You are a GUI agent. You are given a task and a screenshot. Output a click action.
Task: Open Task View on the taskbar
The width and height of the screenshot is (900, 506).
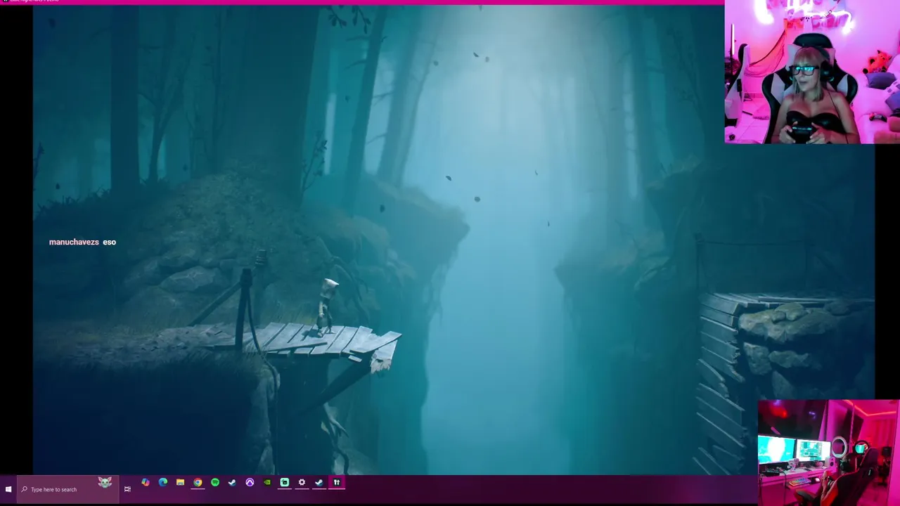(x=127, y=489)
